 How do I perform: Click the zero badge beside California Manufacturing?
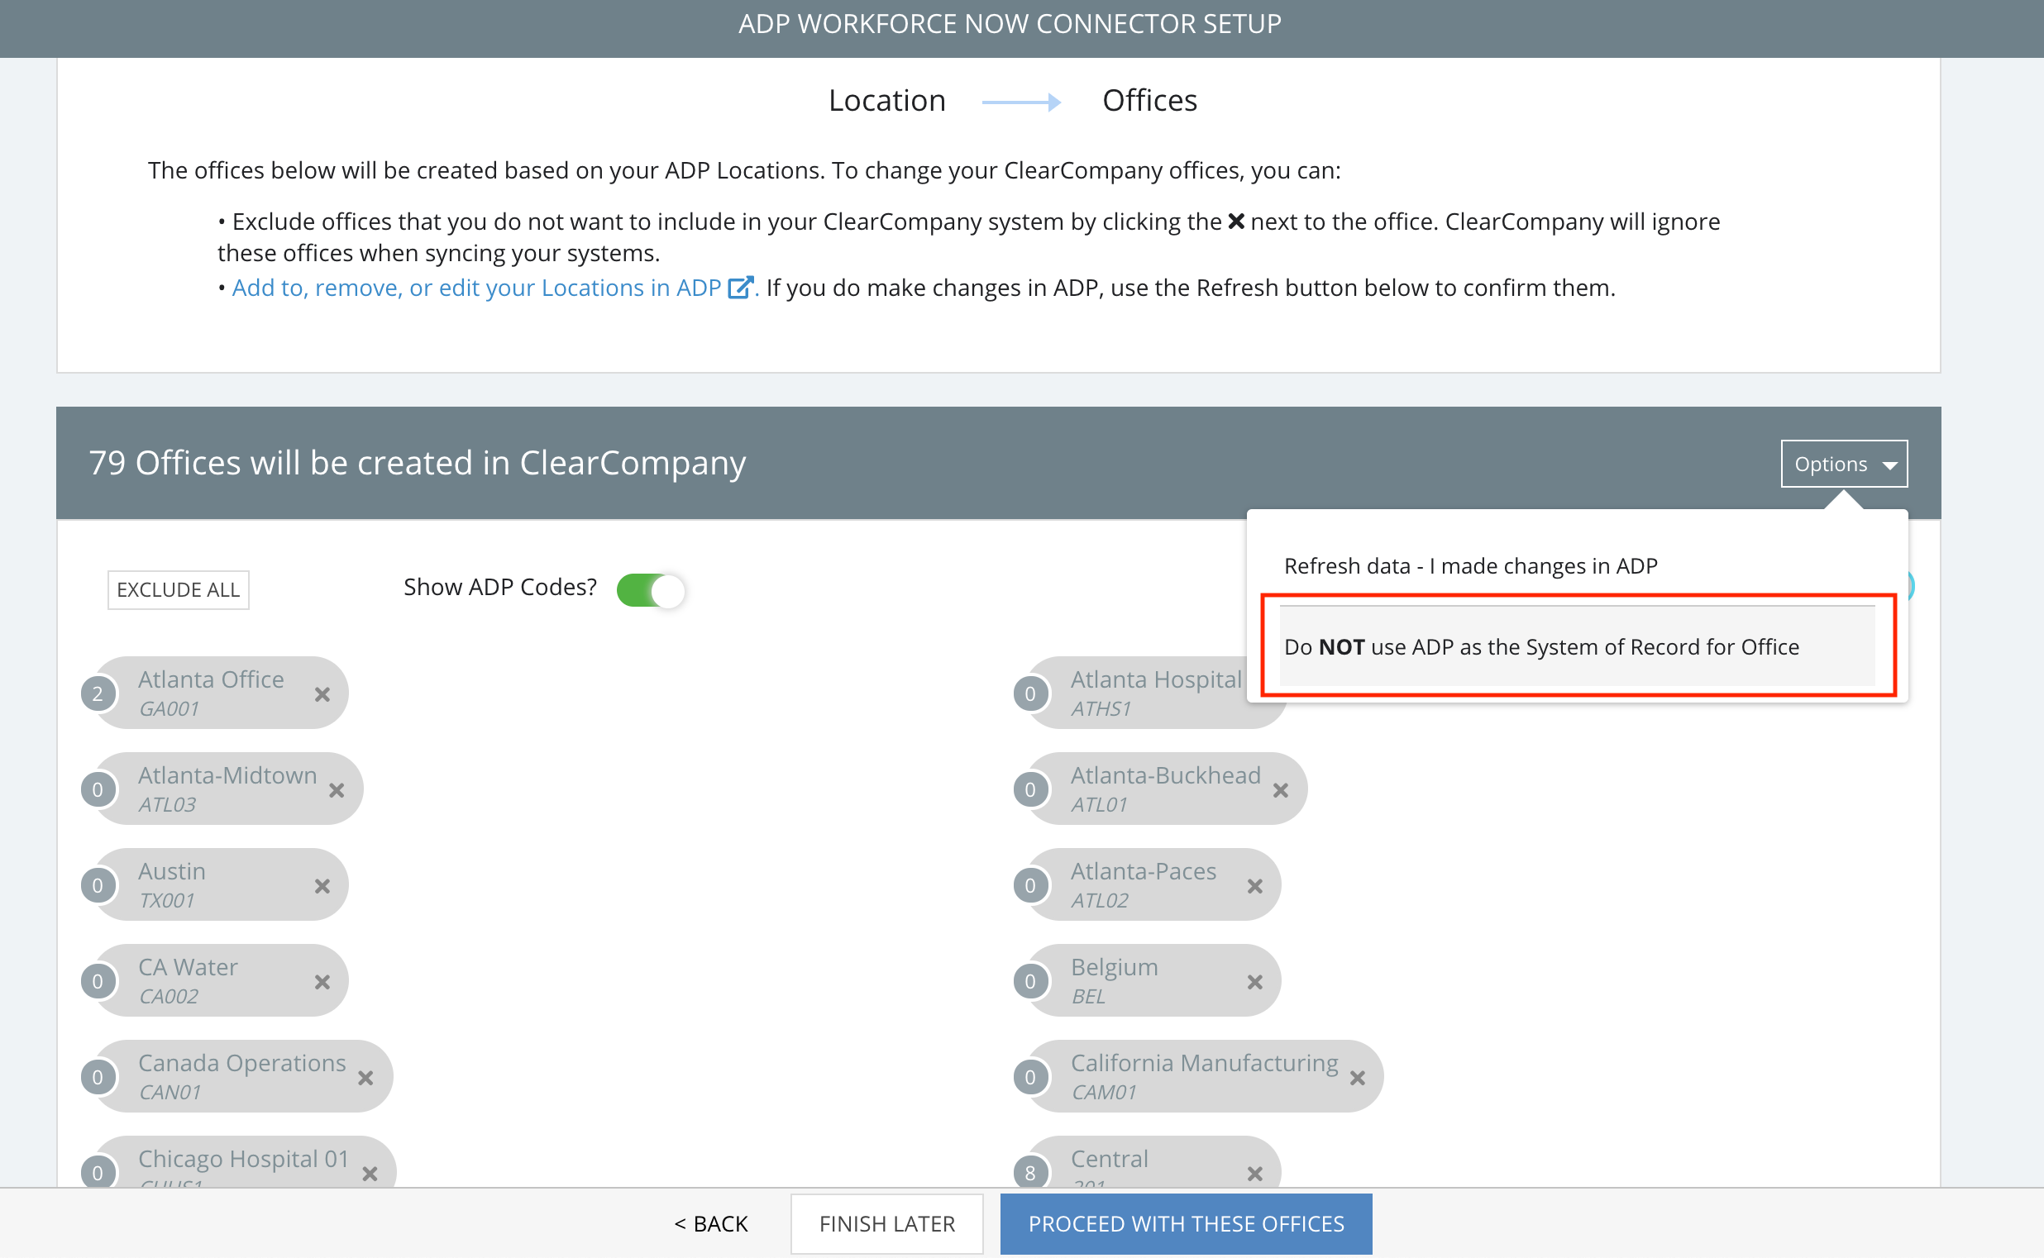[x=1030, y=1076]
